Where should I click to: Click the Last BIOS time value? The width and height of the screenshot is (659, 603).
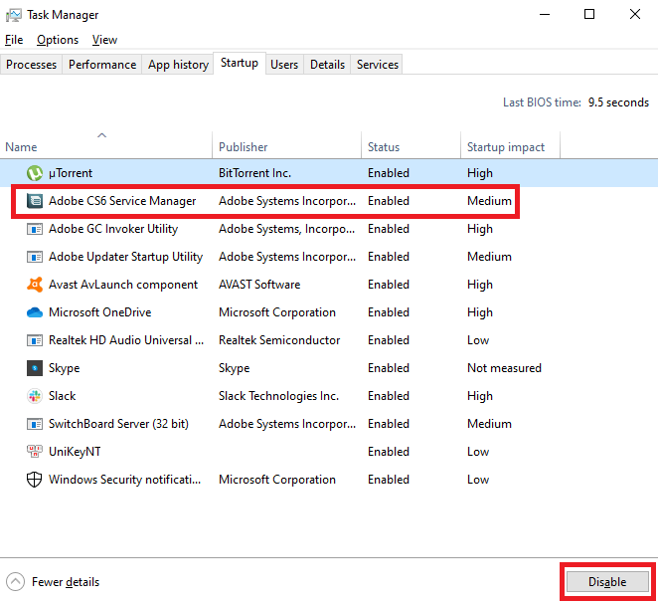pyautogui.click(x=618, y=102)
